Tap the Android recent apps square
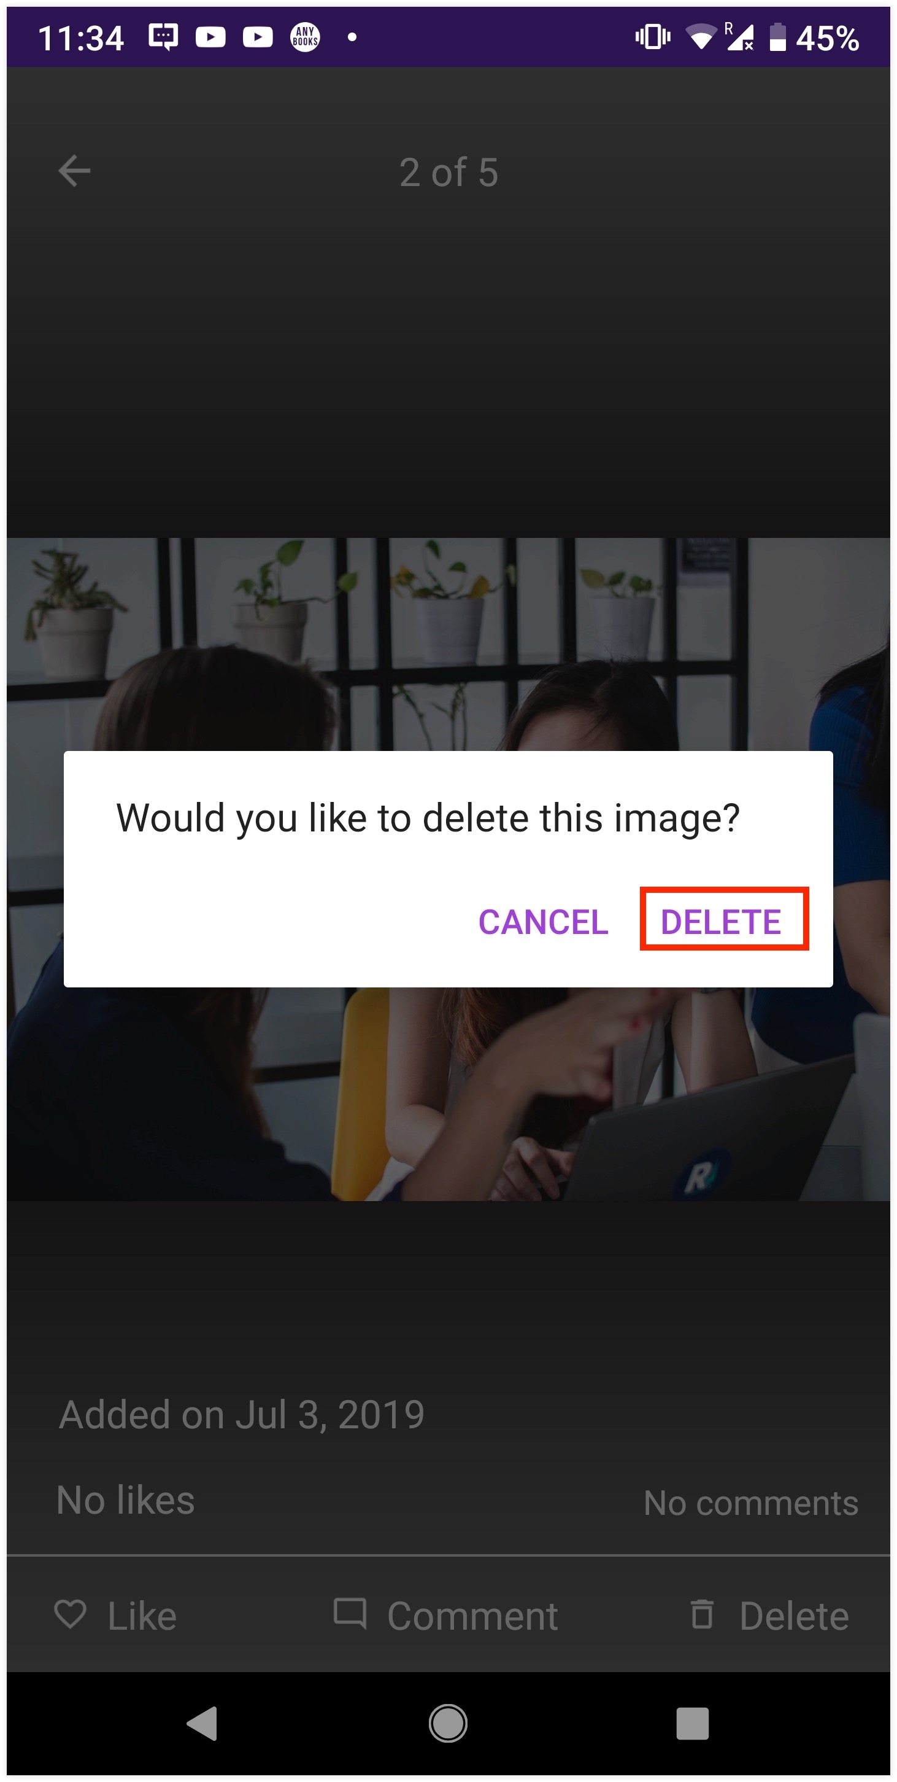The width and height of the screenshot is (897, 1782). 693,1723
